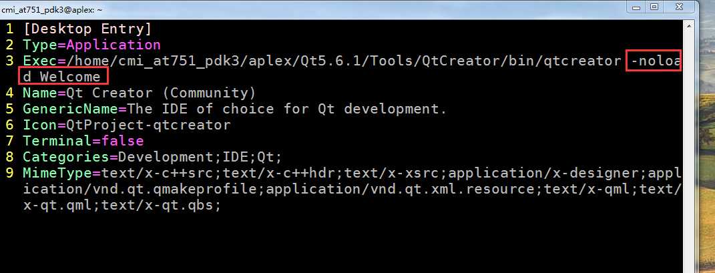Click the false value on Terminal line

(x=125, y=141)
